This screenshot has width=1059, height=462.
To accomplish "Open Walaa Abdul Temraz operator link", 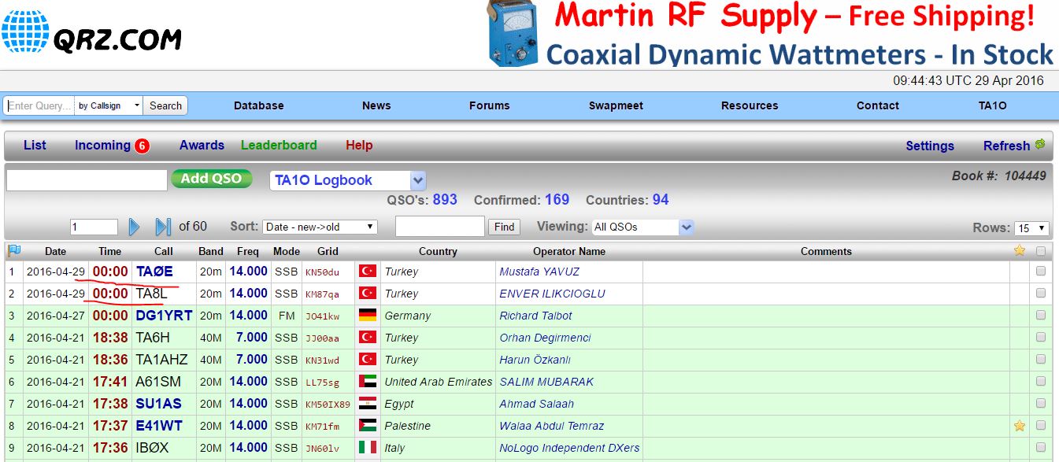I will click(x=551, y=426).
